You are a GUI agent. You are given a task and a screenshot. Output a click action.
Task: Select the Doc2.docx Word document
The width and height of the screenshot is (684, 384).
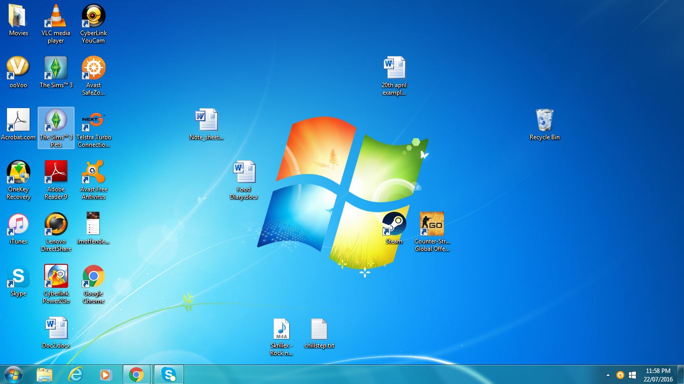[x=56, y=333]
